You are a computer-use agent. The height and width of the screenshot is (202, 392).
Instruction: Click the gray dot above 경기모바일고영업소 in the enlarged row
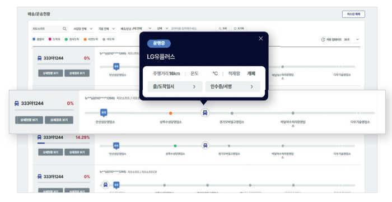pos(232,113)
